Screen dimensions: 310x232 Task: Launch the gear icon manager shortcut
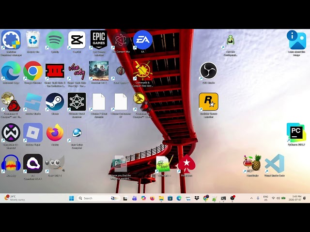pyautogui.click(x=11, y=40)
